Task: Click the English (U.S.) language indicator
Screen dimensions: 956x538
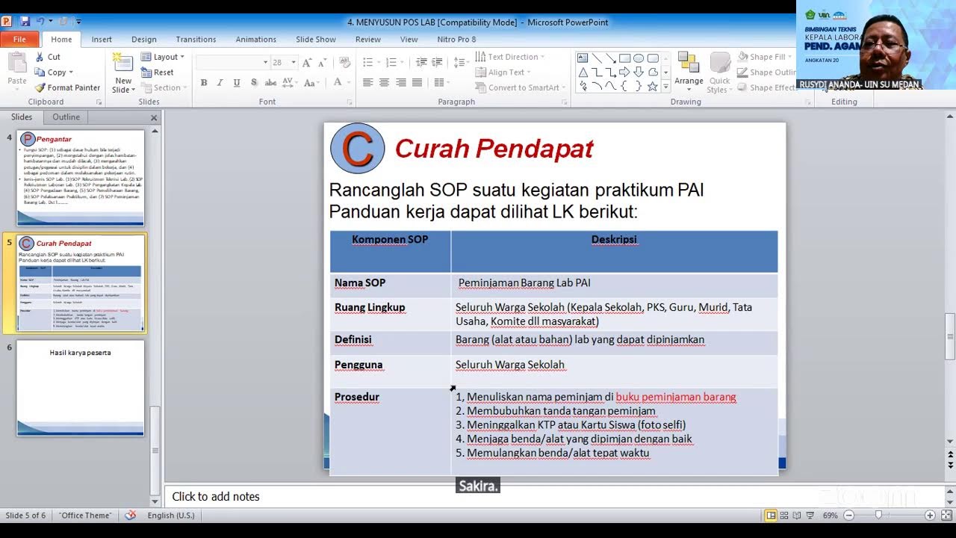Action: (170, 515)
